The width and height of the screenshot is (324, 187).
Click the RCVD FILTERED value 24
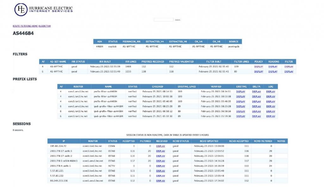click(x=271, y=166)
